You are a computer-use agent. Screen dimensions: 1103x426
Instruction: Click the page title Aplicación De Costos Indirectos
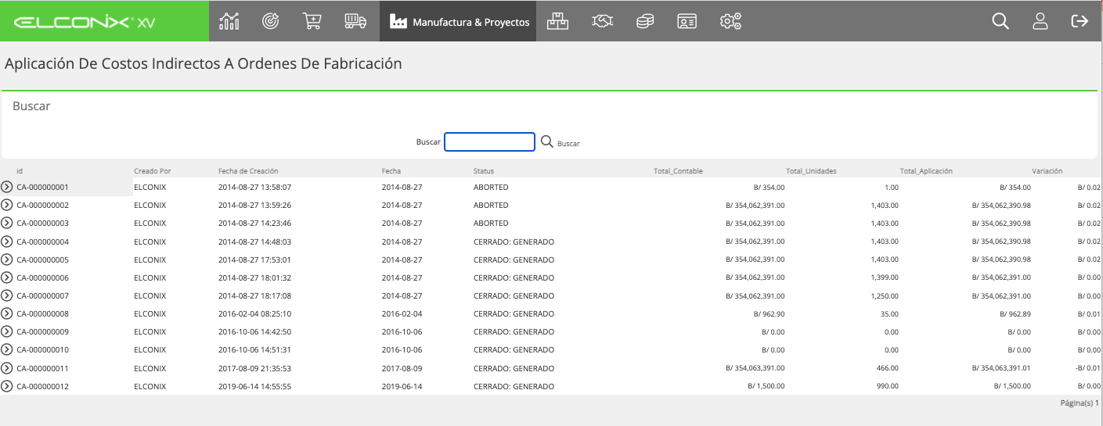[x=203, y=64]
